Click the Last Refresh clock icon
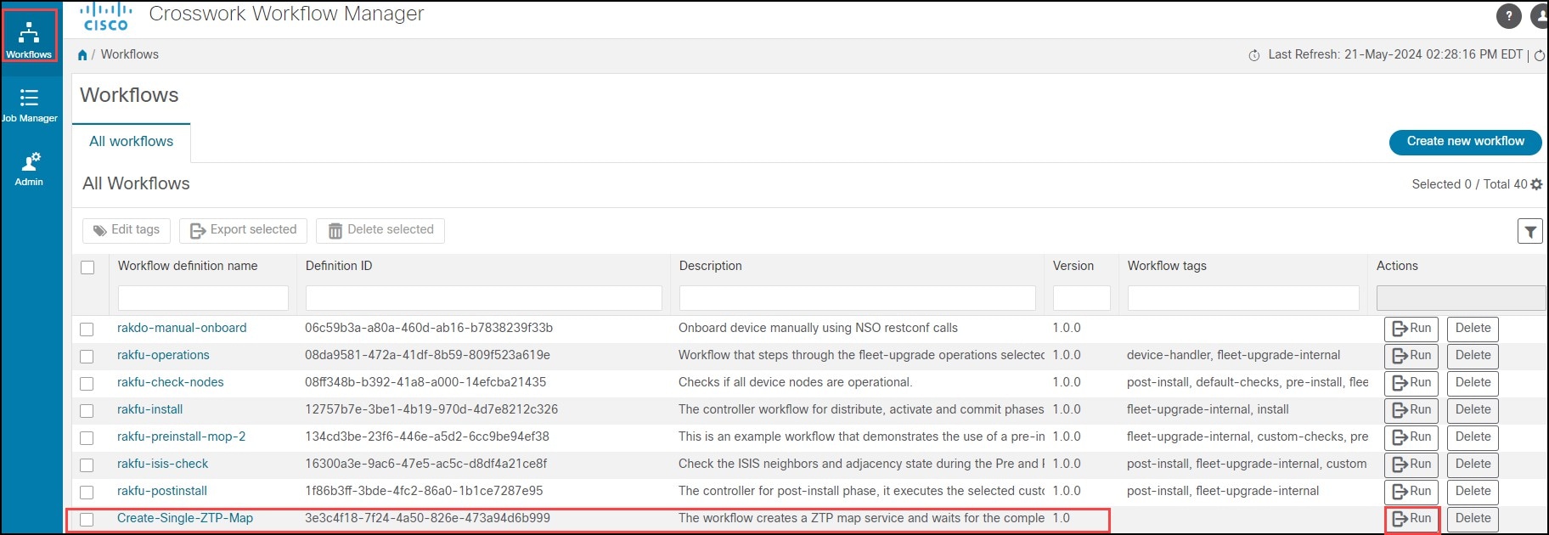This screenshot has width=1549, height=535. click(x=1254, y=55)
